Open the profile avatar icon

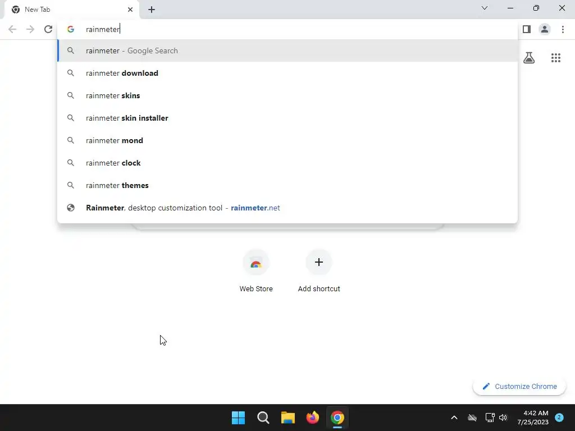[x=545, y=29]
